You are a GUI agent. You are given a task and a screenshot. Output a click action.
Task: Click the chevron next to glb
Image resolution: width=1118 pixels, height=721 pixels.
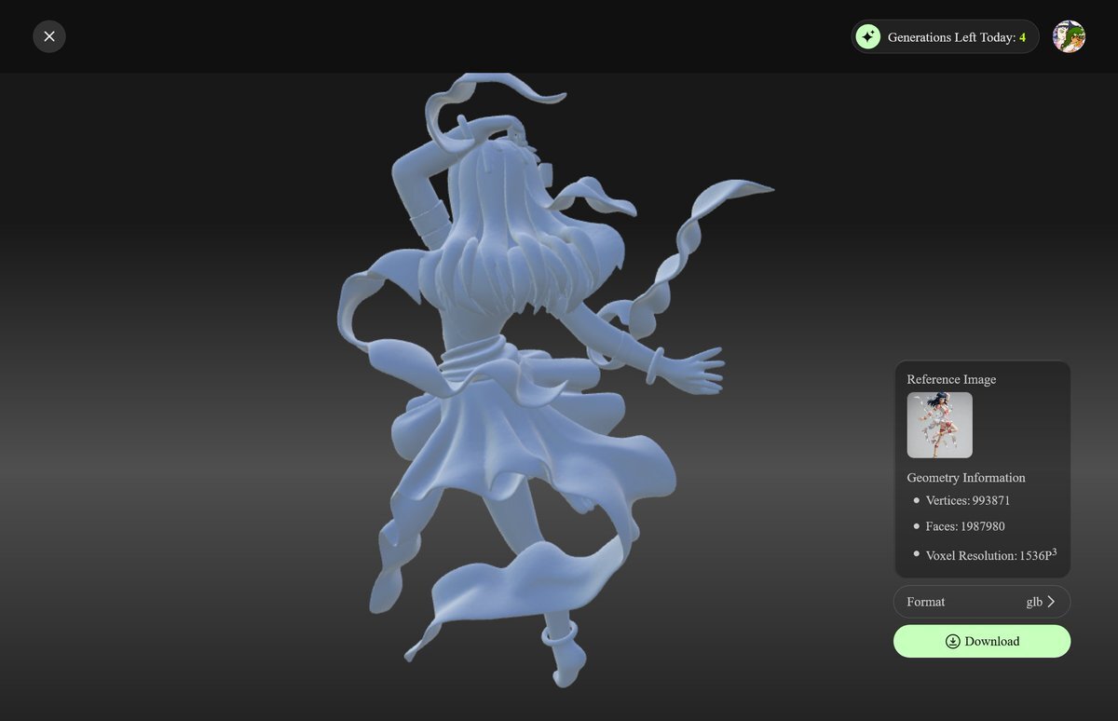(x=1051, y=602)
